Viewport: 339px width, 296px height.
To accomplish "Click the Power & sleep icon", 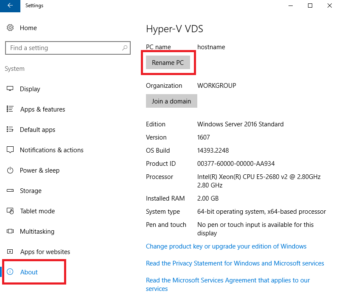I will tap(10, 170).
